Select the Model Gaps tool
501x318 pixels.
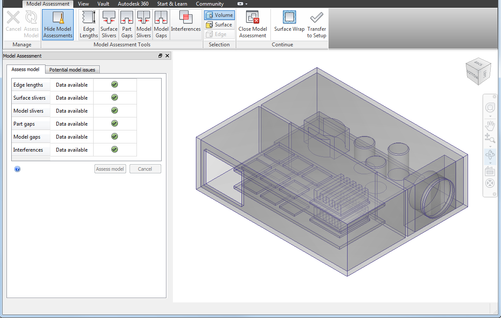161,24
